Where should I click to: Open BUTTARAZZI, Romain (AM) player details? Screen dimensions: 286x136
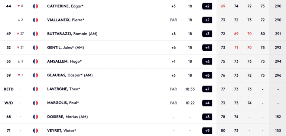tap(72, 34)
